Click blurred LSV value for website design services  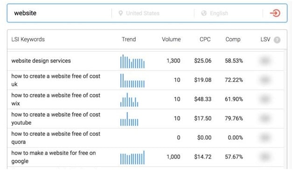pyautogui.click(x=265, y=61)
